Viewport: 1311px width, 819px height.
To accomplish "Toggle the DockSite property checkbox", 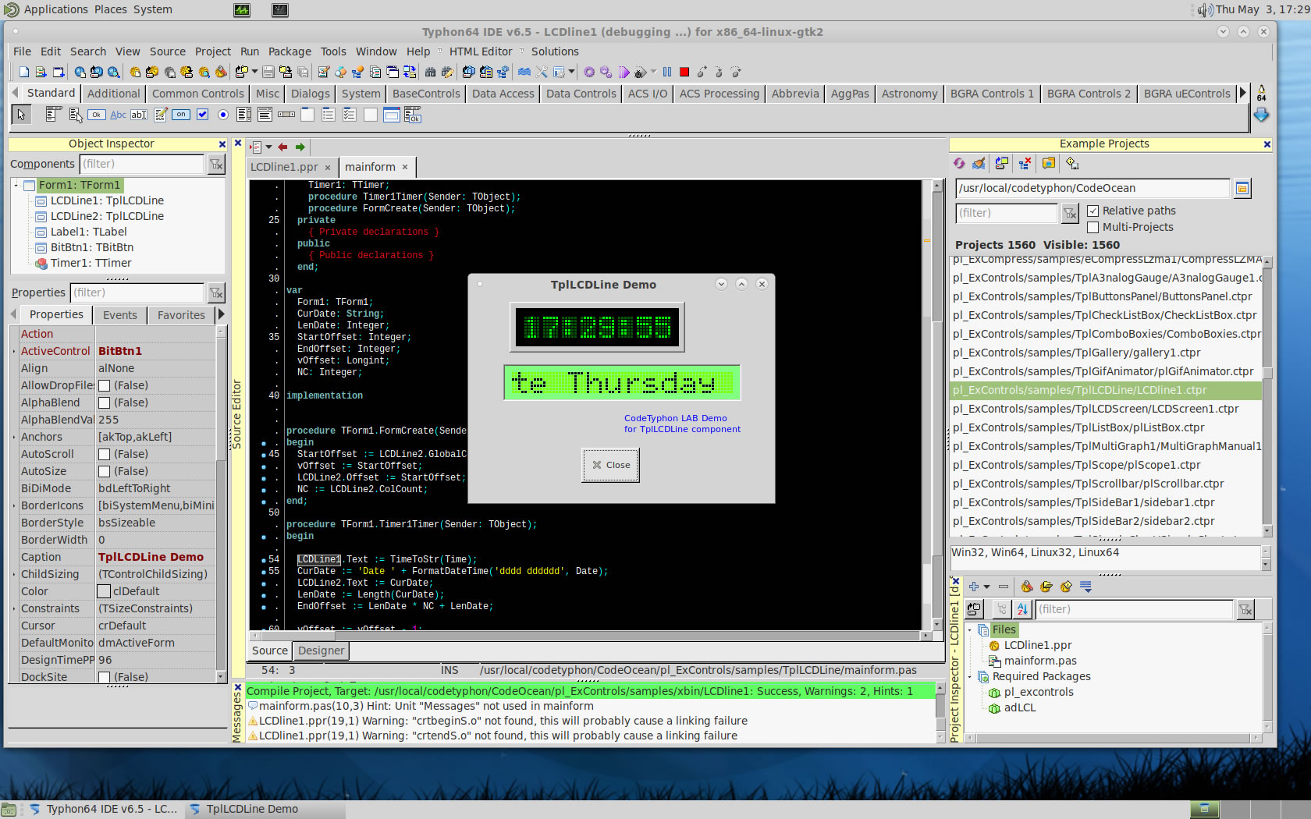I will 105,677.
